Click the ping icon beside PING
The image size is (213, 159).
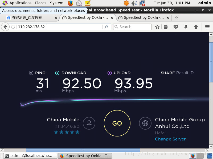click(31, 73)
